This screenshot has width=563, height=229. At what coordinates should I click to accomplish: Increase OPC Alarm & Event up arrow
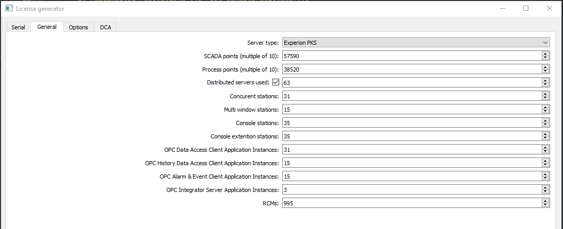[x=545, y=174]
